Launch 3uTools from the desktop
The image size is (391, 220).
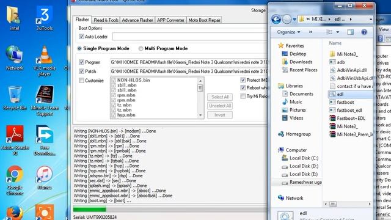pyautogui.click(x=45, y=18)
